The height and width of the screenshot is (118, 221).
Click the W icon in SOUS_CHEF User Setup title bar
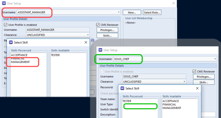tap(98, 50)
